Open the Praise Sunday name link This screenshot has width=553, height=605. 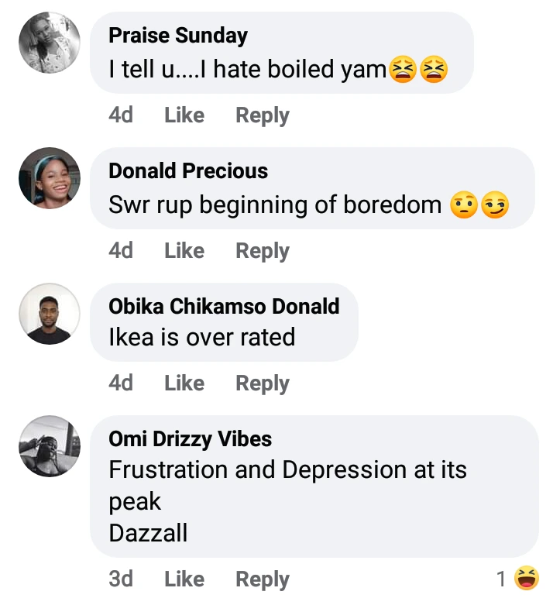click(178, 36)
